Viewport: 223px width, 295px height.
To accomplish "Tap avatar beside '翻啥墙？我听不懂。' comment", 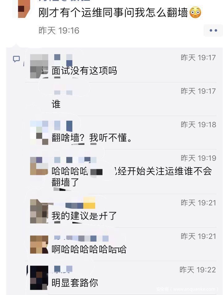I will (39, 133).
